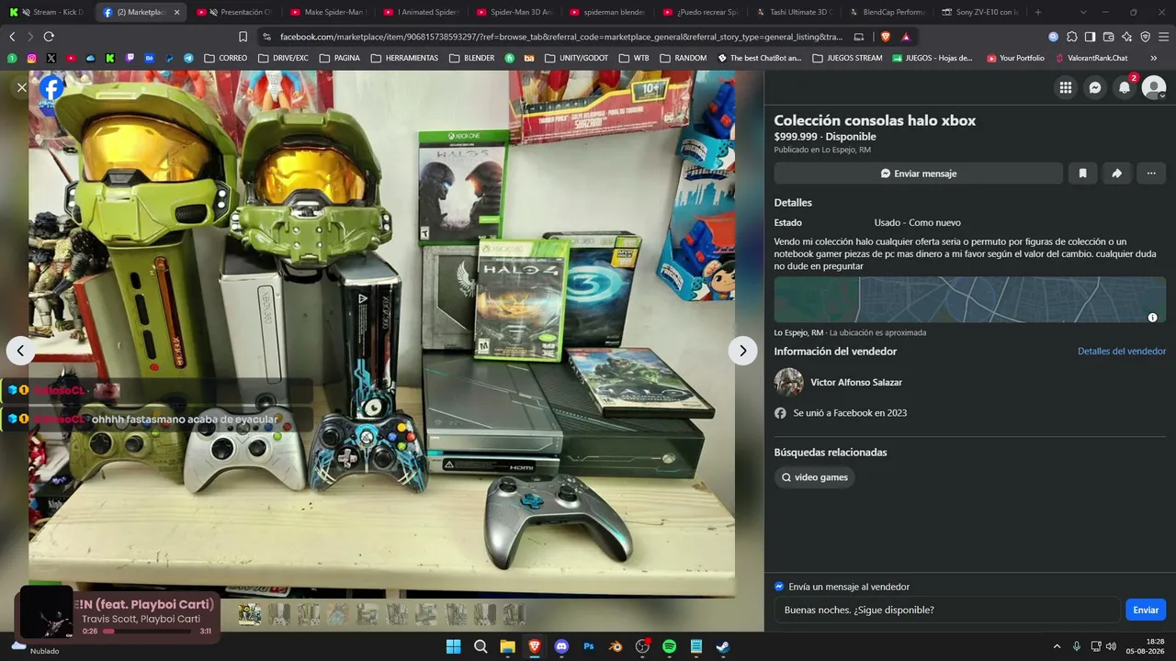The width and height of the screenshot is (1176, 661).
Task: Send the message with the Enviar button
Action: (1146, 610)
